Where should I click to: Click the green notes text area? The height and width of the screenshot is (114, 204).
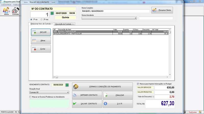[49, 103]
